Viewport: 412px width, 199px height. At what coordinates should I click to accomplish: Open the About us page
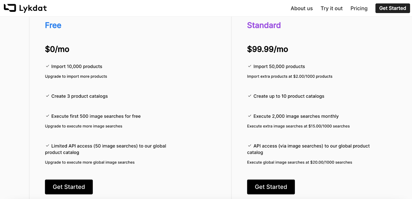tap(302, 8)
